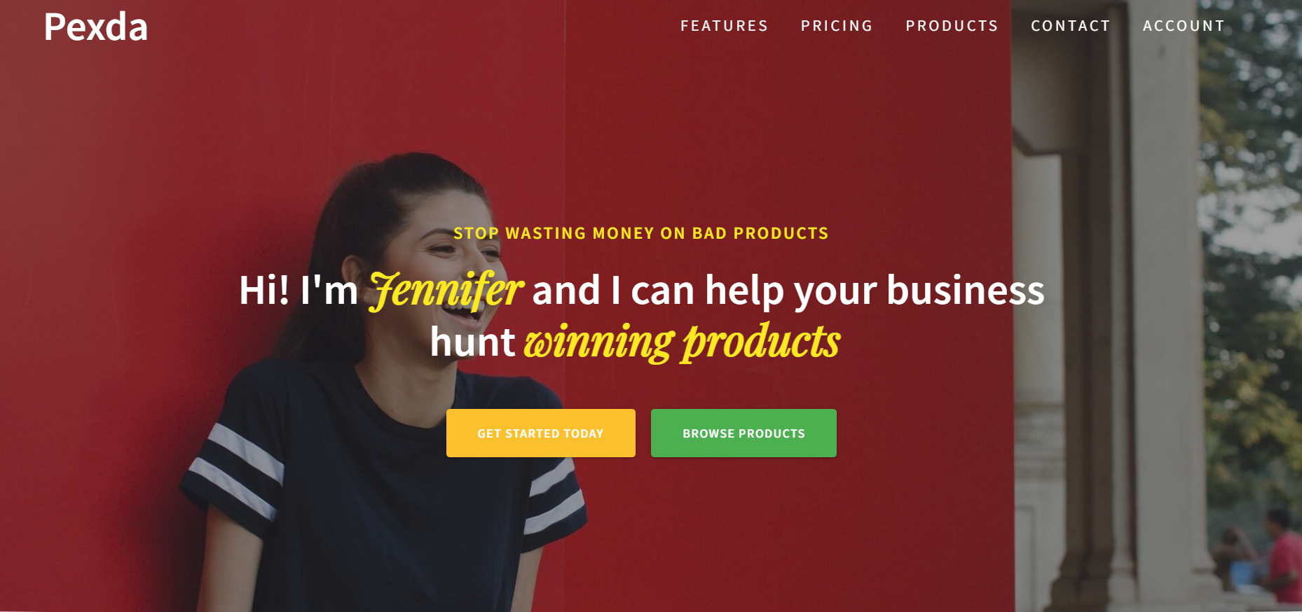Click the white word 'hunt'
1302x612 pixels.
472,342
